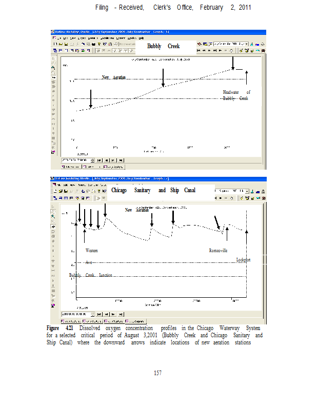Select the magnifier zoom tool beside the Canal graph
317x410 pixels.
click(x=53, y=217)
